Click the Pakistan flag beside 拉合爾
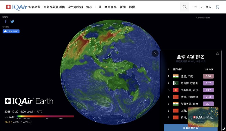Screen dimensions: 226x131 point(176,83)
